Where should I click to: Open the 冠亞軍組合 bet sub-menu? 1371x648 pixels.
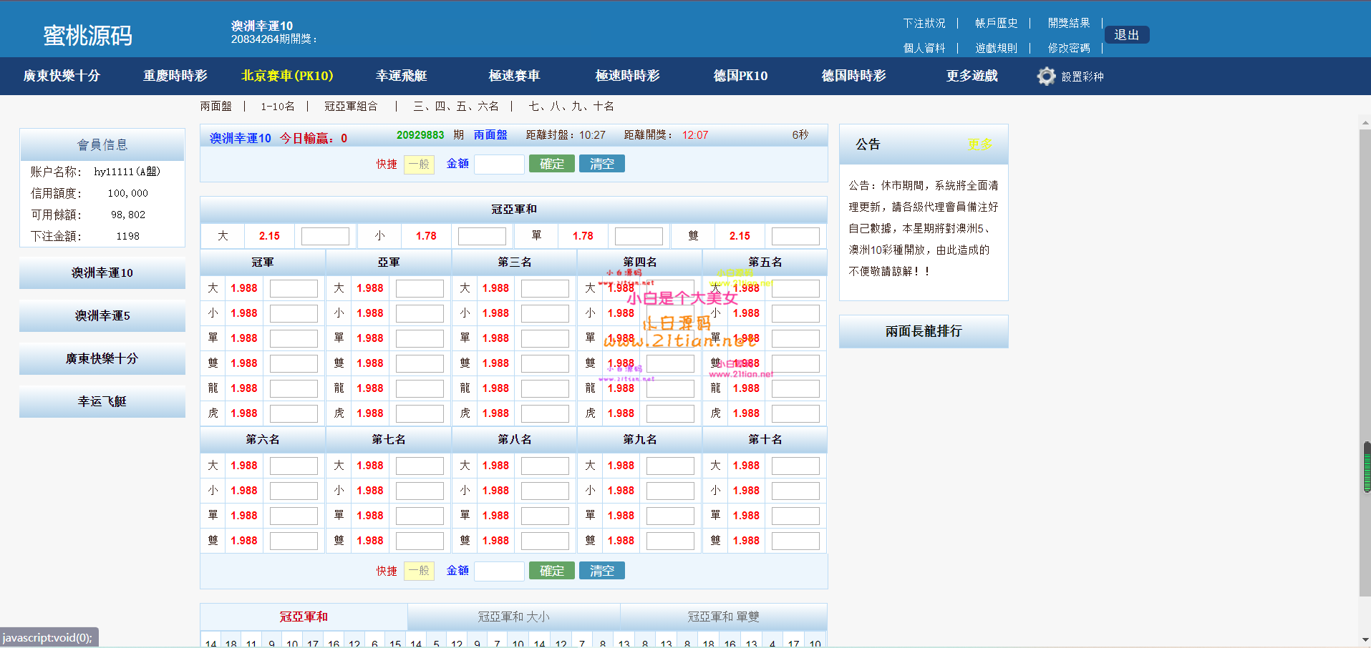[x=351, y=107]
